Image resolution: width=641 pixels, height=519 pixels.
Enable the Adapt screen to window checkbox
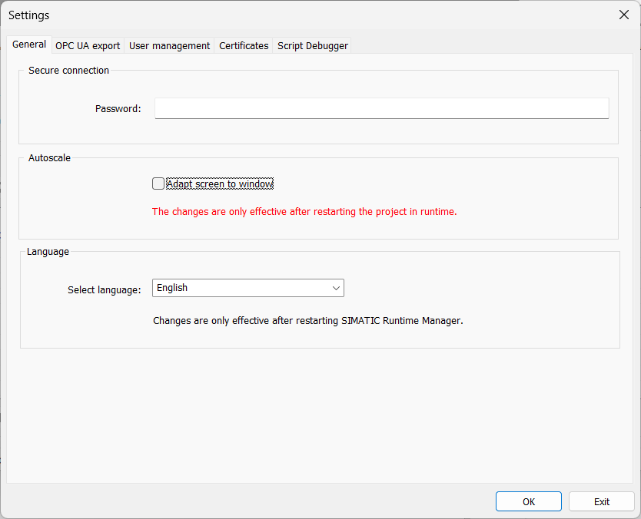click(158, 183)
